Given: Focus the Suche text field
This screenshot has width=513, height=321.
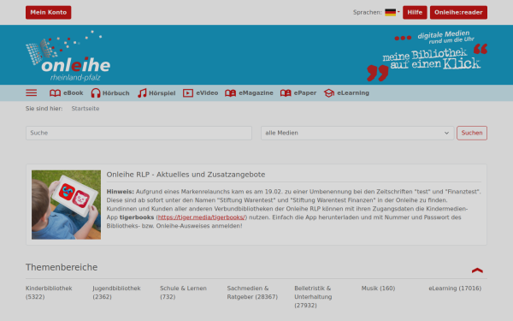Looking at the screenshot, I should [139, 133].
